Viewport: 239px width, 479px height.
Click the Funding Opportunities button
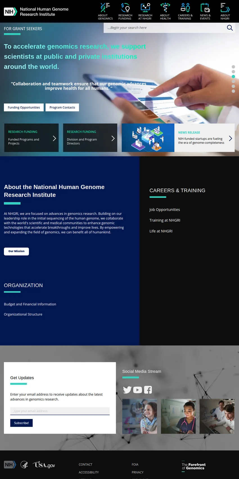(x=24, y=107)
